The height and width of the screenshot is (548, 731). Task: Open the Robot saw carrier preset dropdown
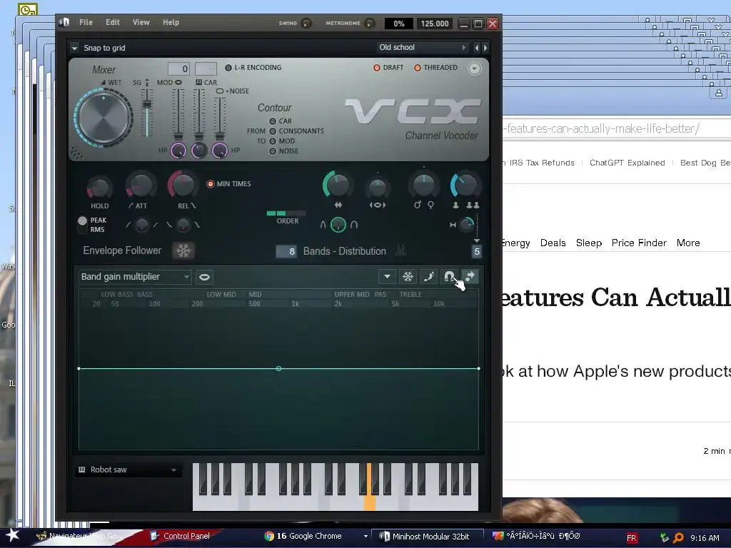pyautogui.click(x=128, y=470)
